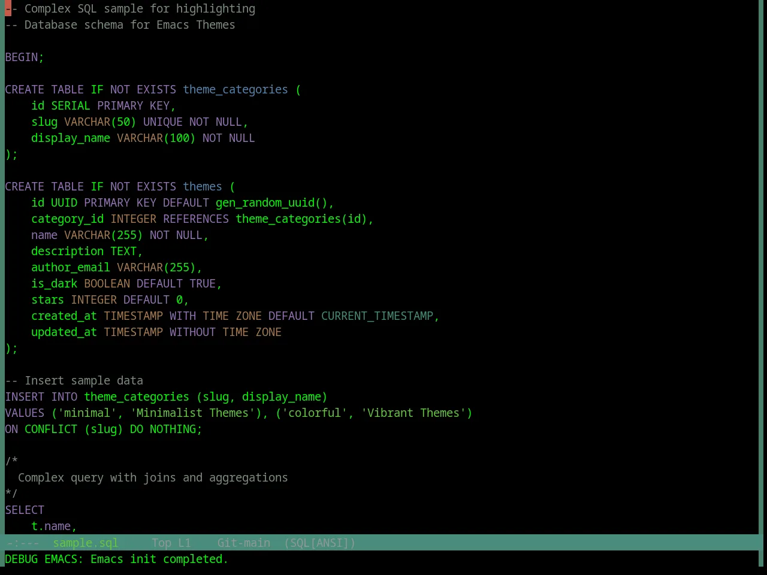Click the stars column name
This screenshot has height=575, width=767.
(x=48, y=300)
